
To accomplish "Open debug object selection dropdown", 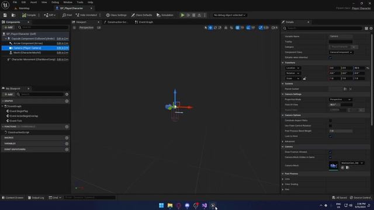I will (230, 15).
